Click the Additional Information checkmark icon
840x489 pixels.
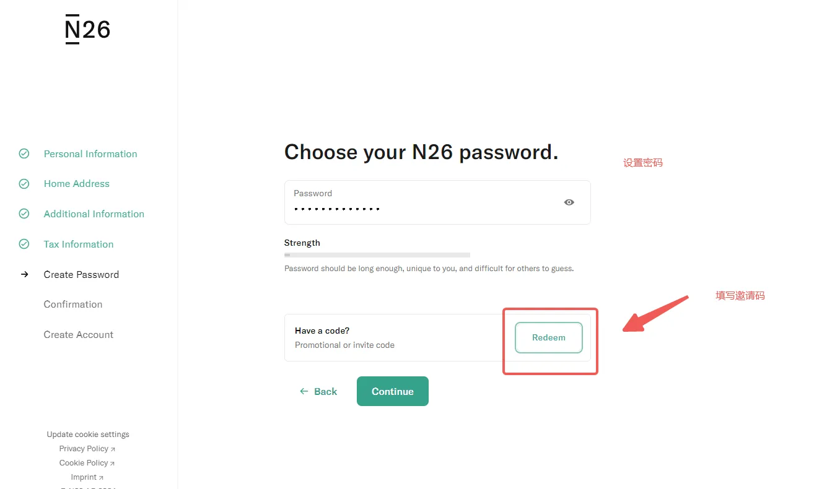click(24, 214)
